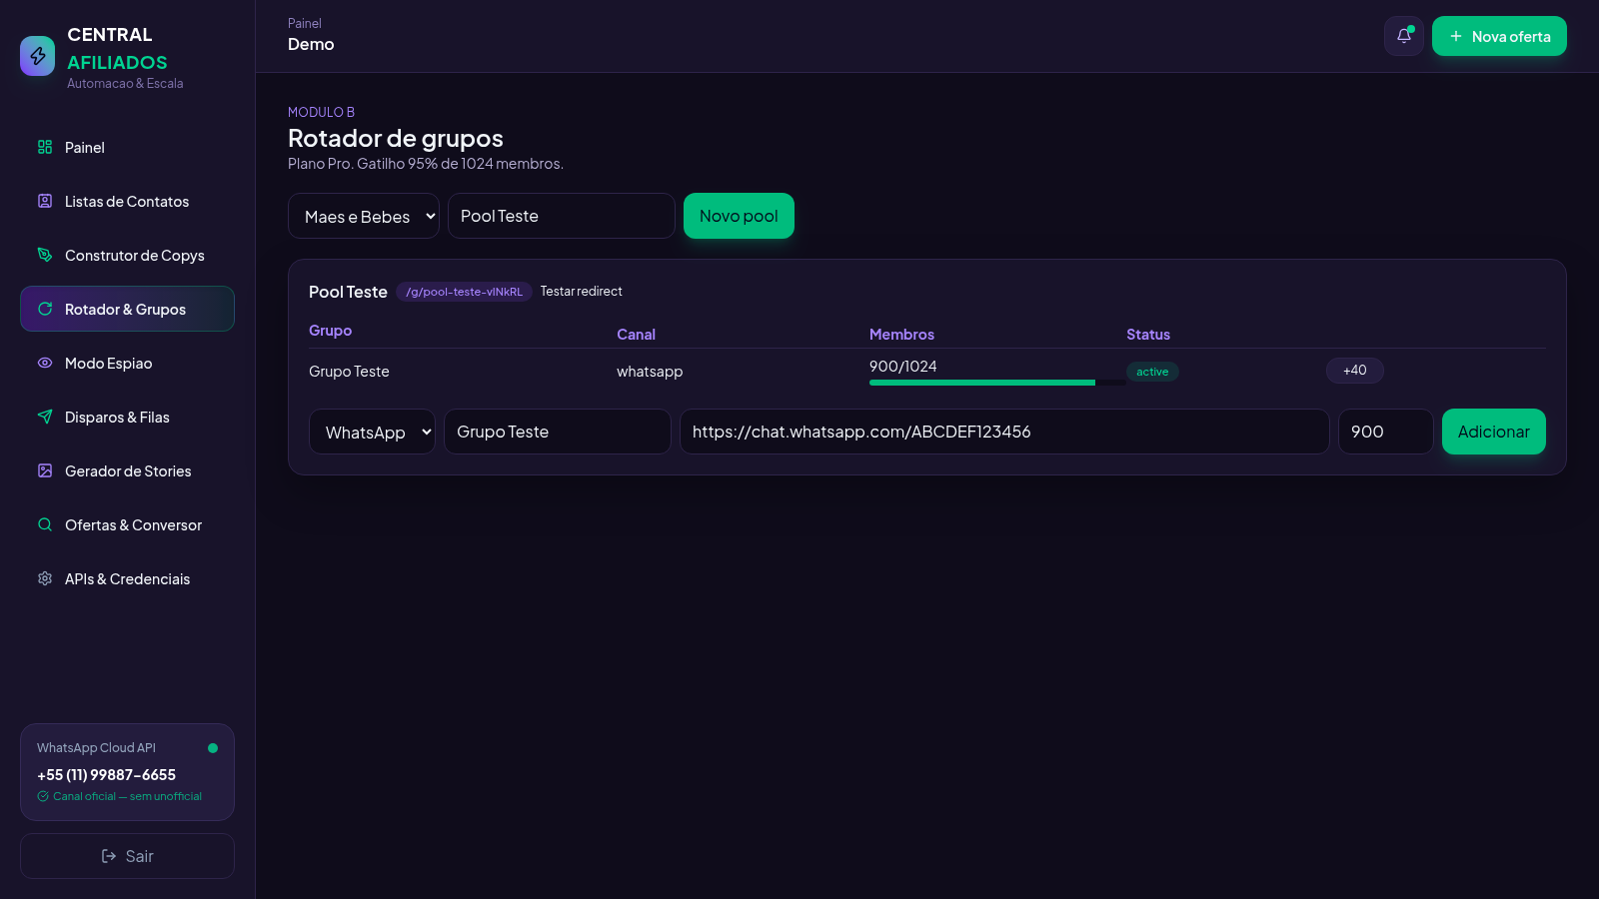This screenshot has height=899, width=1599.
Task: Expand the WhatsApp channel dropdown
Action: click(x=372, y=432)
